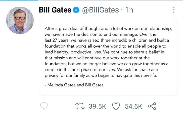Open the @BillGates handle link
This screenshot has height=116, width=183.
(100, 10)
